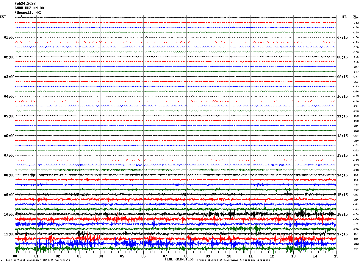
Task: Click the CST timezone header
Action: coord(3,17)
